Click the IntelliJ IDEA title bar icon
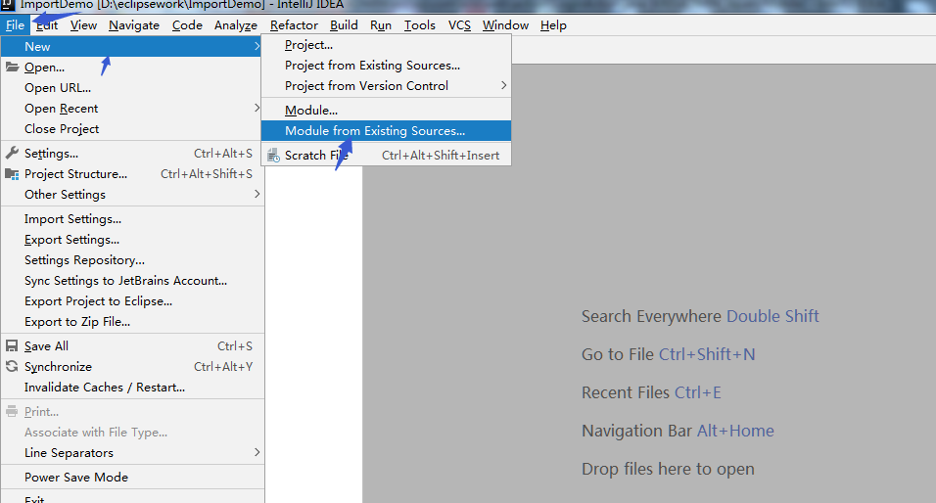936x503 pixels. pyautogui.click(x=7, y=5)
